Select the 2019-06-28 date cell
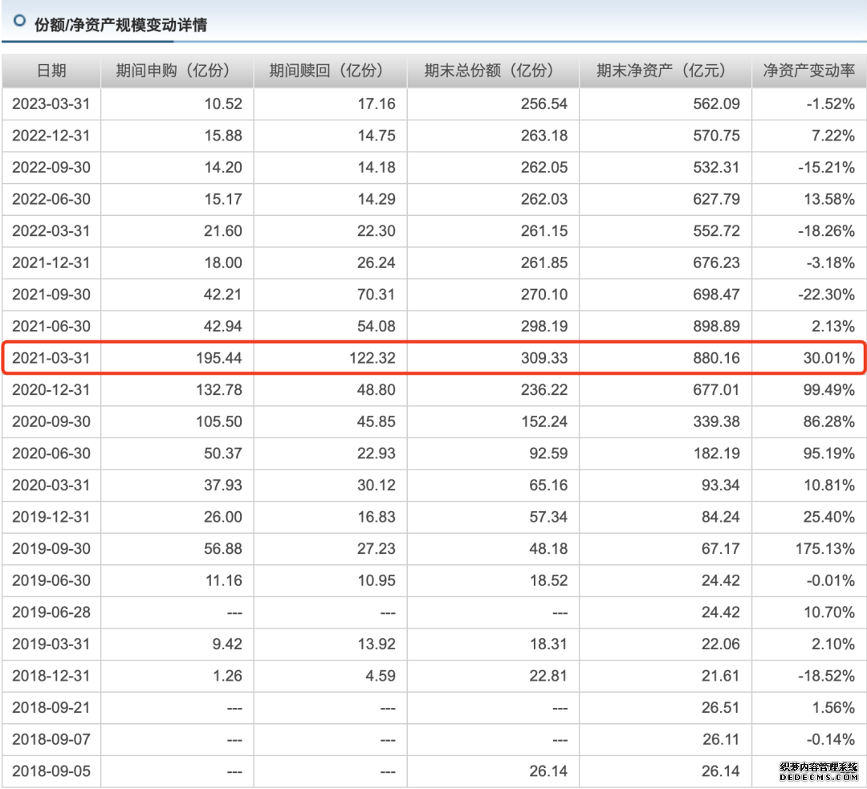The image size is (867, 789). 51,612
